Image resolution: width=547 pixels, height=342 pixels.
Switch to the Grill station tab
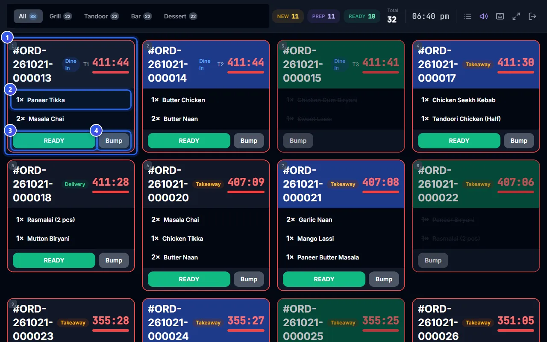(x=61, y=16)
